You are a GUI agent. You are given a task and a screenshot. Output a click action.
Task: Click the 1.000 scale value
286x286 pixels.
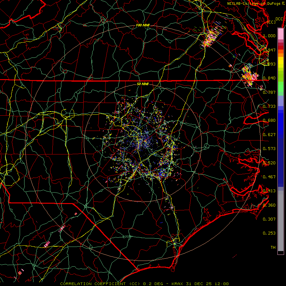(x=269, y=36)
